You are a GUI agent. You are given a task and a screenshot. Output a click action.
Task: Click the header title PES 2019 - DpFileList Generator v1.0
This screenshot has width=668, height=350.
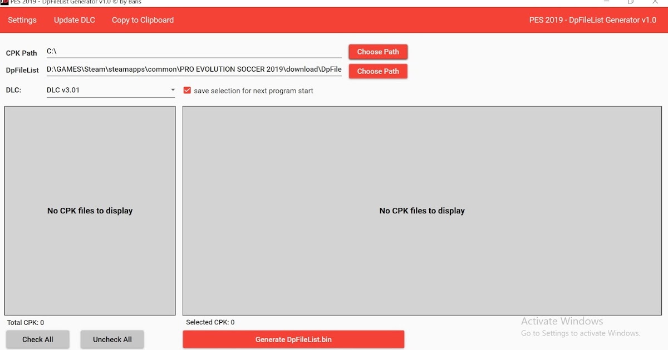point(593,20)
